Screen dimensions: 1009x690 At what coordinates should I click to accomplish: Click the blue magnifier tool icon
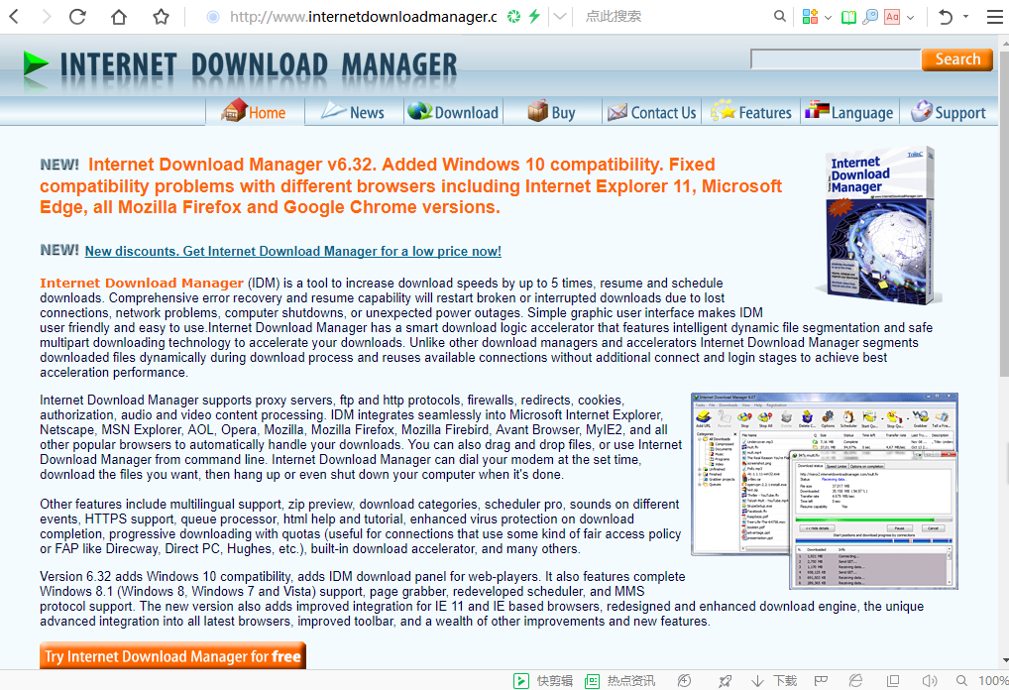870,17
